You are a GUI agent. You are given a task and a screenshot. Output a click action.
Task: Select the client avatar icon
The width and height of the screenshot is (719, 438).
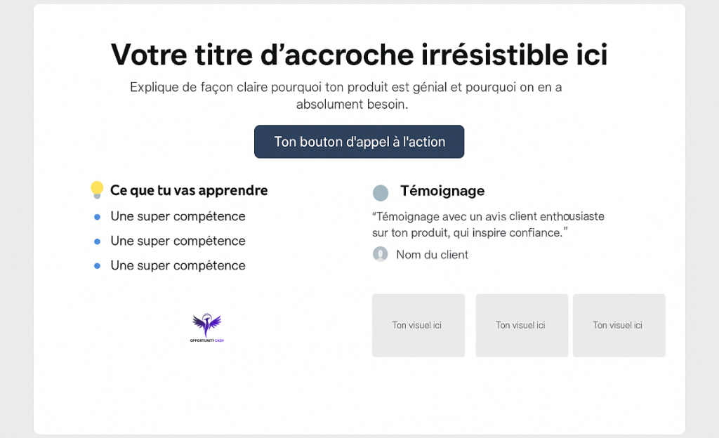[x=381, y=254]
